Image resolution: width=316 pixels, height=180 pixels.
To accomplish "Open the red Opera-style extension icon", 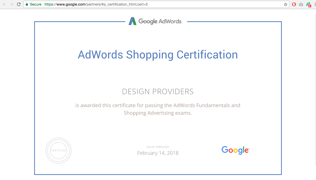I will point(294,4).
